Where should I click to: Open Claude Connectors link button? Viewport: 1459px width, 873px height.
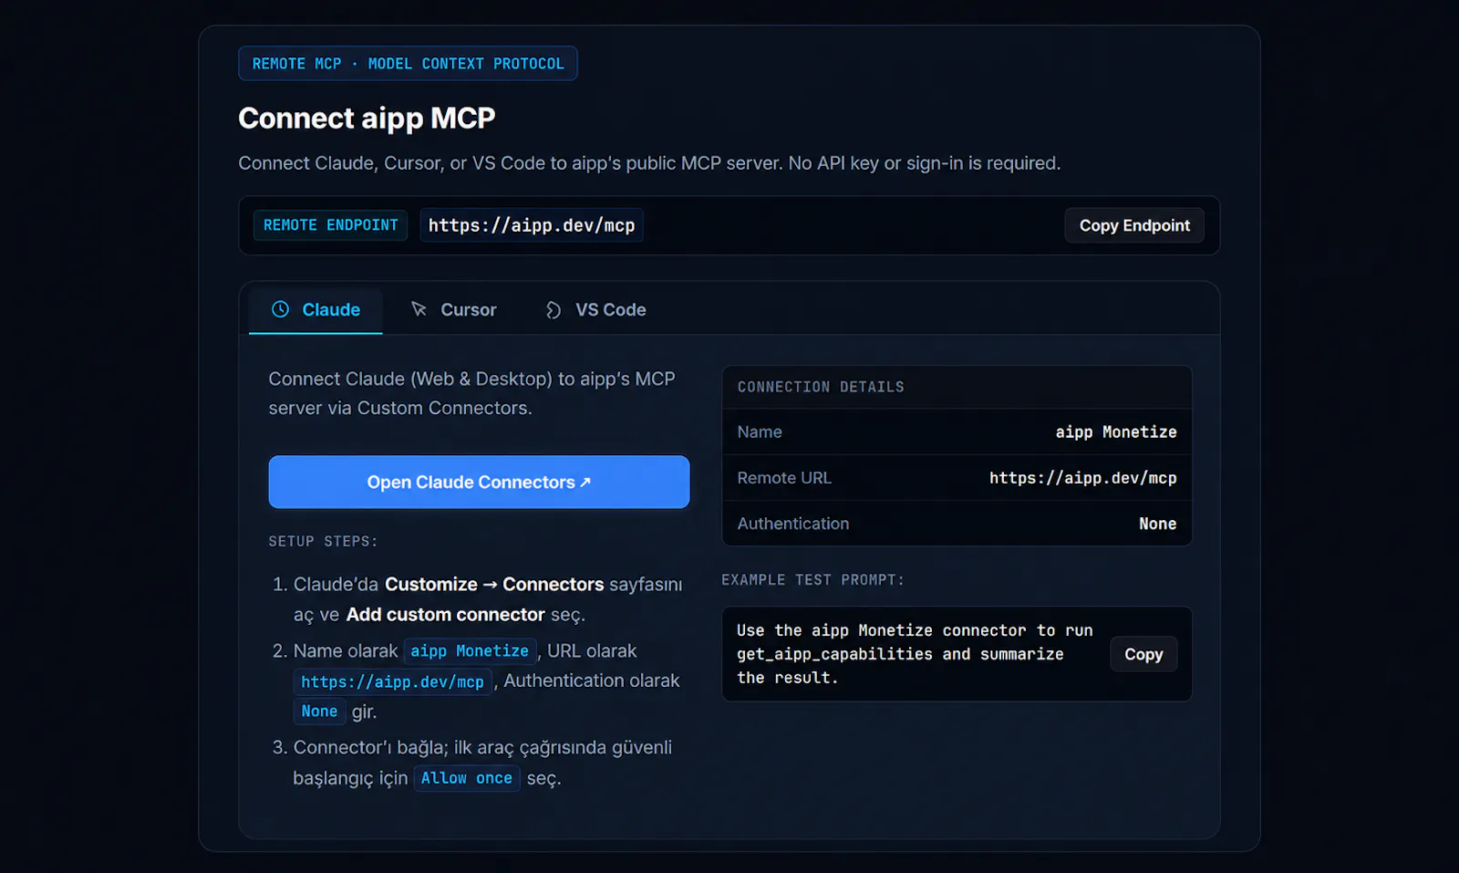tap(479, 482)
